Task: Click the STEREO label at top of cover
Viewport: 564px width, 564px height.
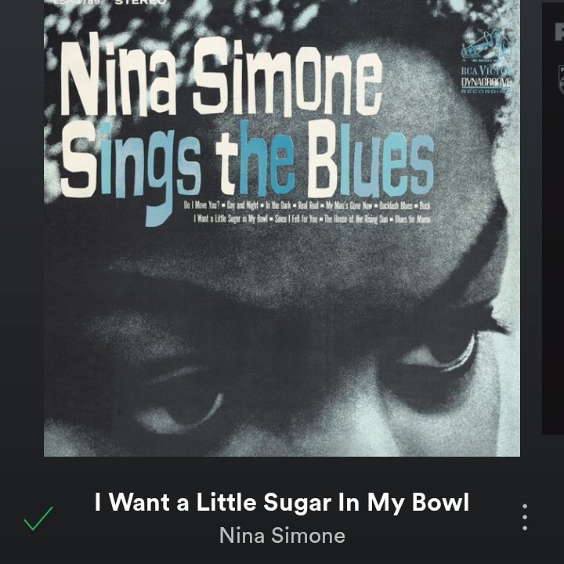Action: 140,2
